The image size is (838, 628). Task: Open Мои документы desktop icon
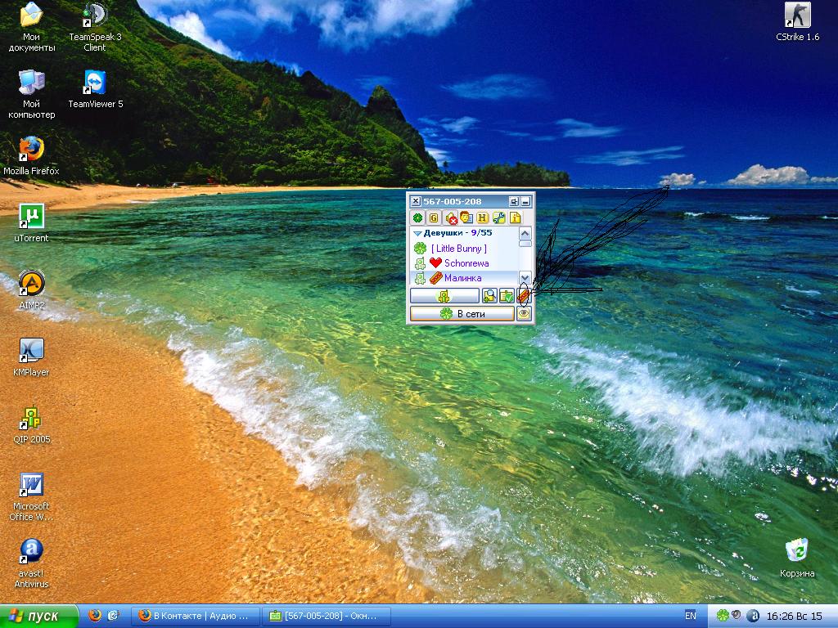(32, 28)
